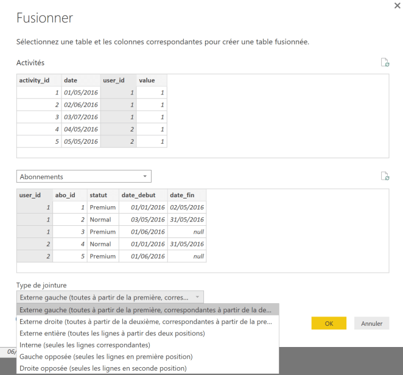Click the date_debut column header
This screenshot has width=403, height=375.
[x=143, y=195]
